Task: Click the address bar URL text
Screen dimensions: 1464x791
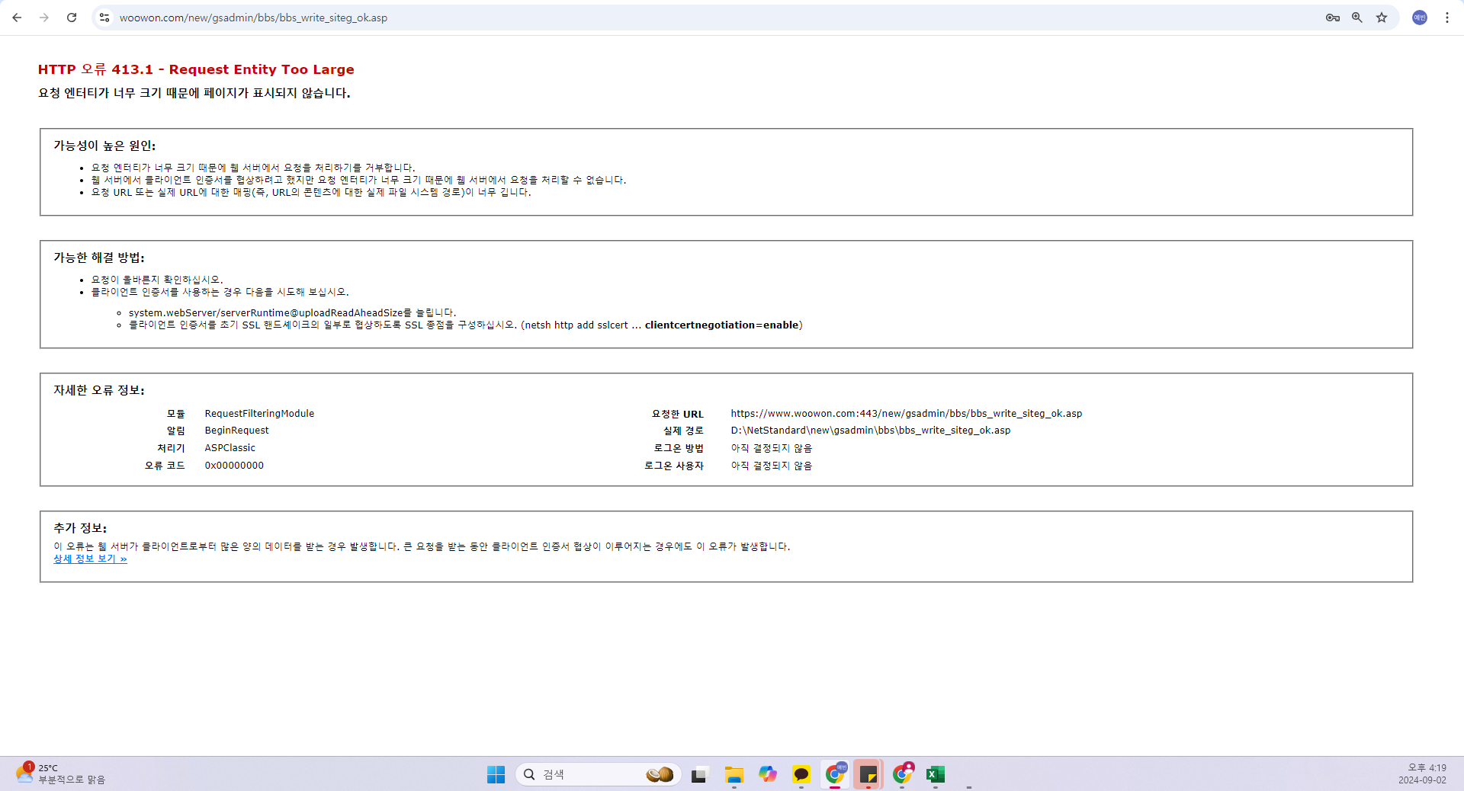Action: click(253, 18)
